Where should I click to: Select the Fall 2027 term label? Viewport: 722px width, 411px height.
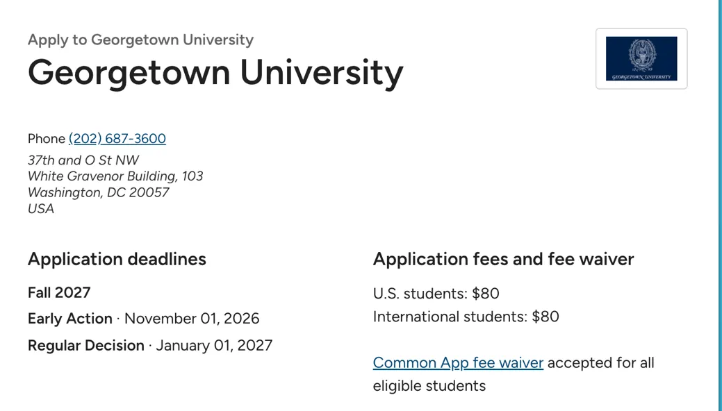pyautogui.click(x=59, y=293)
